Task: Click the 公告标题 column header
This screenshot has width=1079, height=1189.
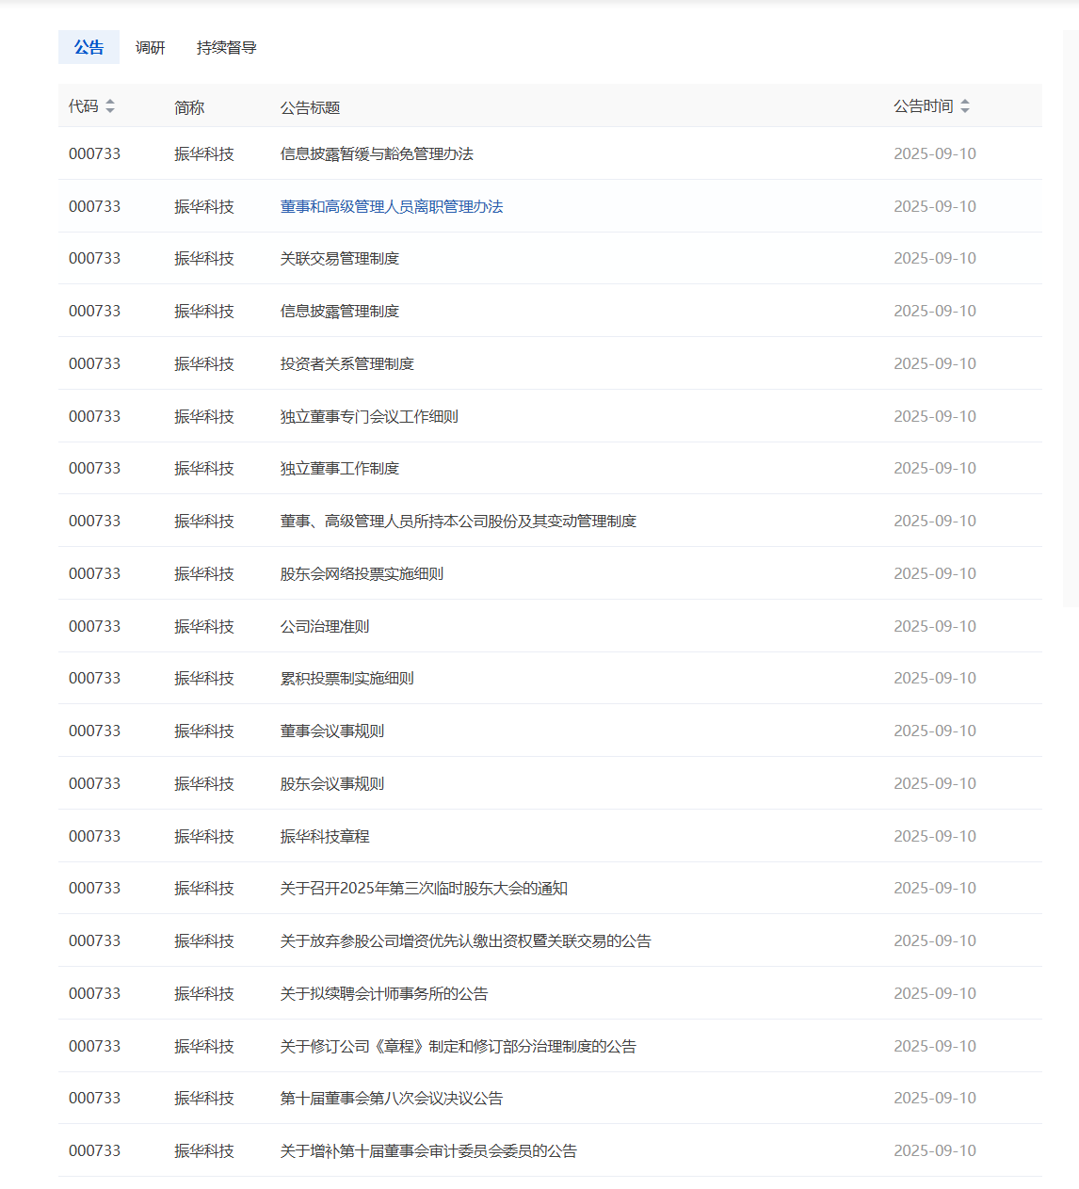Action: [310, 107]
